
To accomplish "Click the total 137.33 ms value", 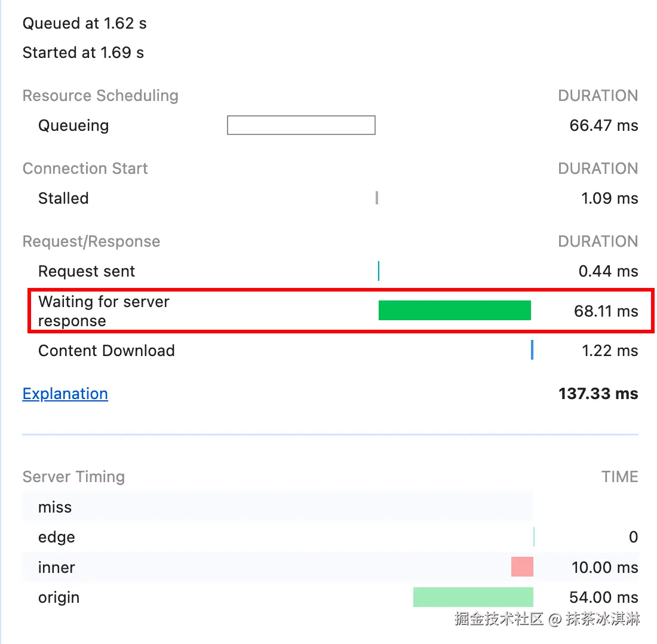I will tap(598, 394).
